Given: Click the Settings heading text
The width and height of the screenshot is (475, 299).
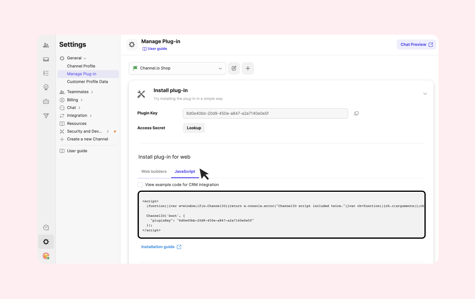Looking at the screenshot, I should [73, 44].
